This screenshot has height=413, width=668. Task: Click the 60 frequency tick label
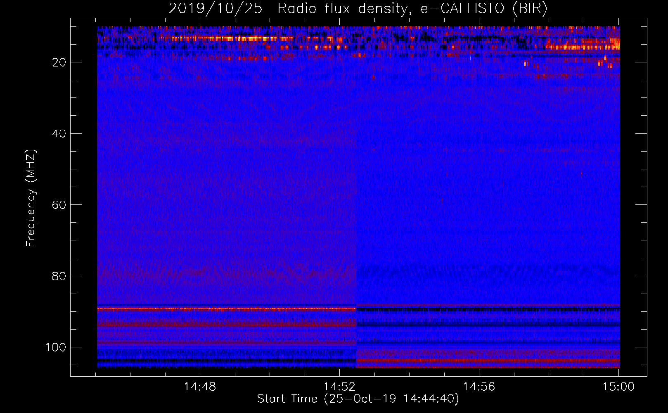pos(59,205)
